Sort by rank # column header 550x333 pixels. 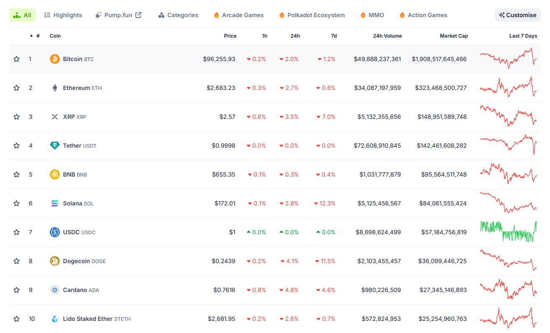[x=35, y=36]
